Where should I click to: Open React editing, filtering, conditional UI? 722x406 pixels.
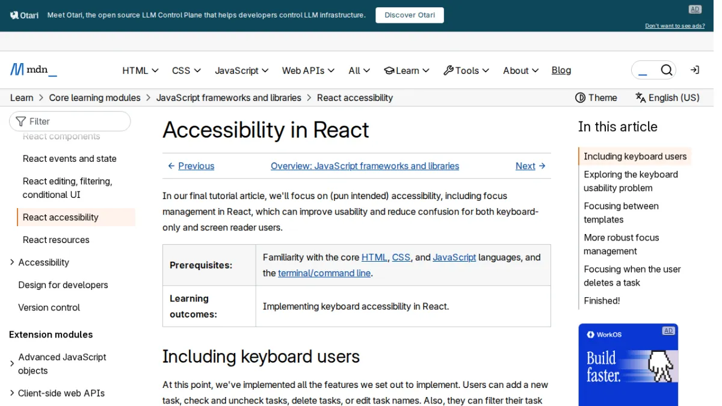[x=67, y=188]
